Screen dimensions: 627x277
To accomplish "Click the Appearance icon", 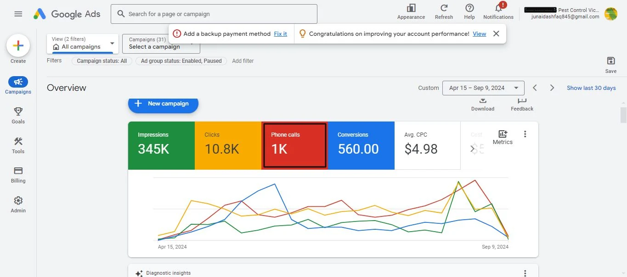I will coord(411,8).
